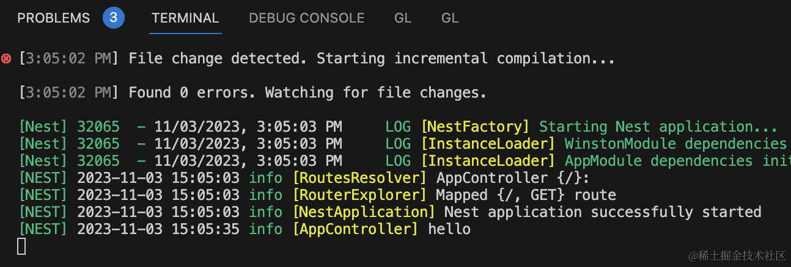The width and height of the screenshot is (791, 267).
Task: Click the problems count badge showing 3
Action: [x=114, y=18]
